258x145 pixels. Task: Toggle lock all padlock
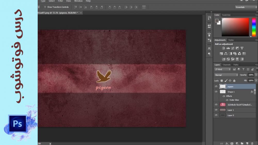coord(234,81)
